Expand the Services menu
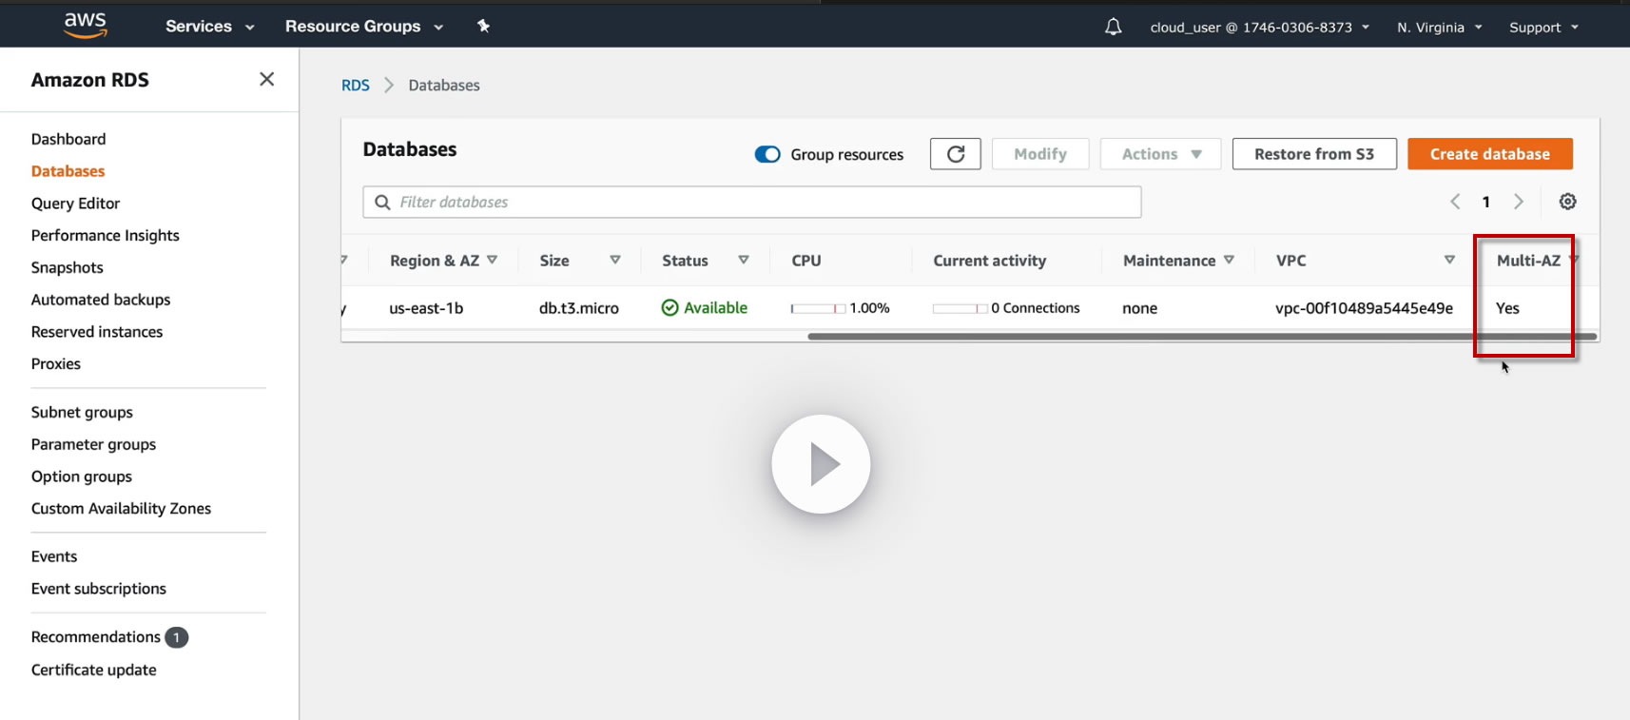The image size is (1630, 720). 210,27
